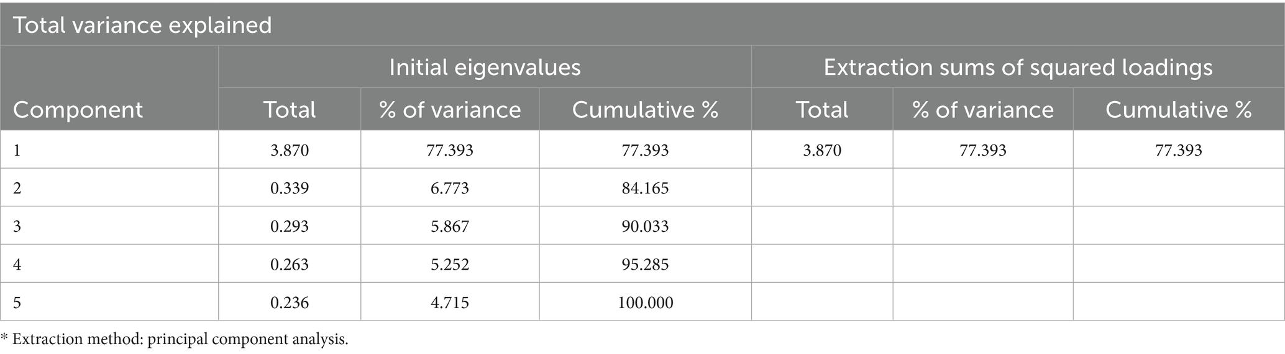This screenshot has height=354, width=1285.
Task: Click the variance value 6.773
Action: point(450,188)
